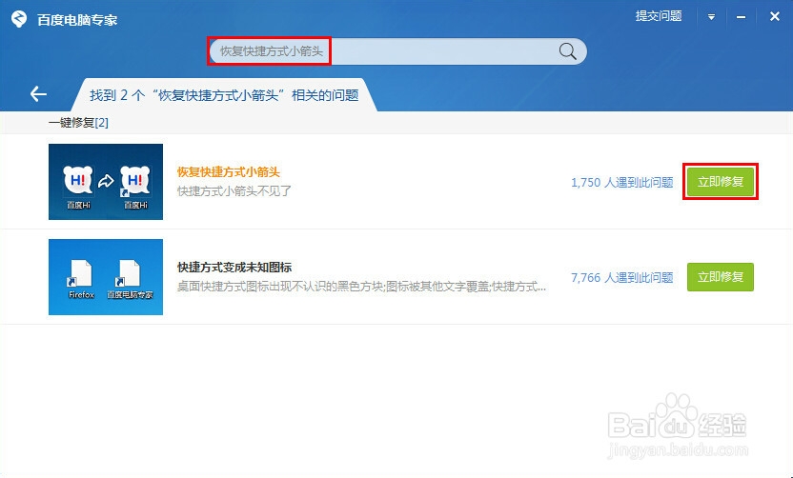Click the 7,766 人遇到此问题 count
Screen dimensions: 793x478
[x=622, y=277]
